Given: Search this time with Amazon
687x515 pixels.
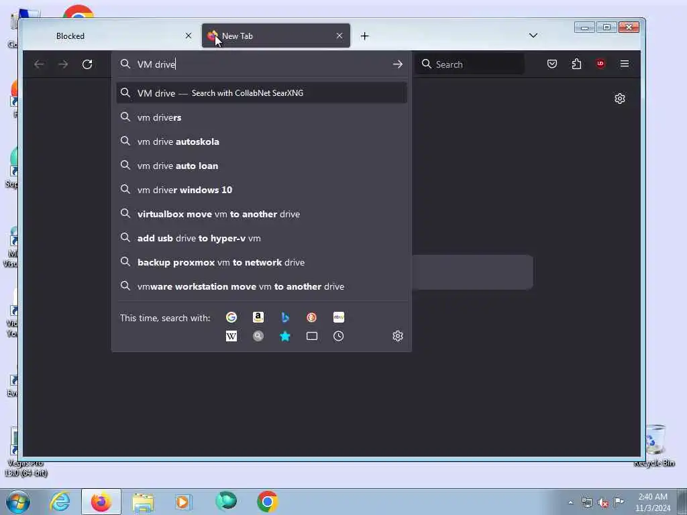Looking at the screenshot, I should pos(258,317).
